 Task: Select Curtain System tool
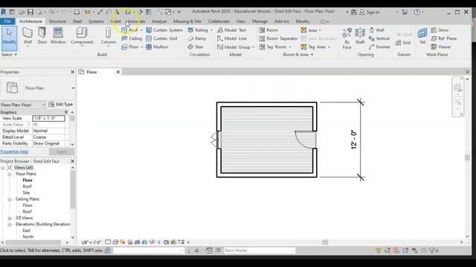(164, 30)
